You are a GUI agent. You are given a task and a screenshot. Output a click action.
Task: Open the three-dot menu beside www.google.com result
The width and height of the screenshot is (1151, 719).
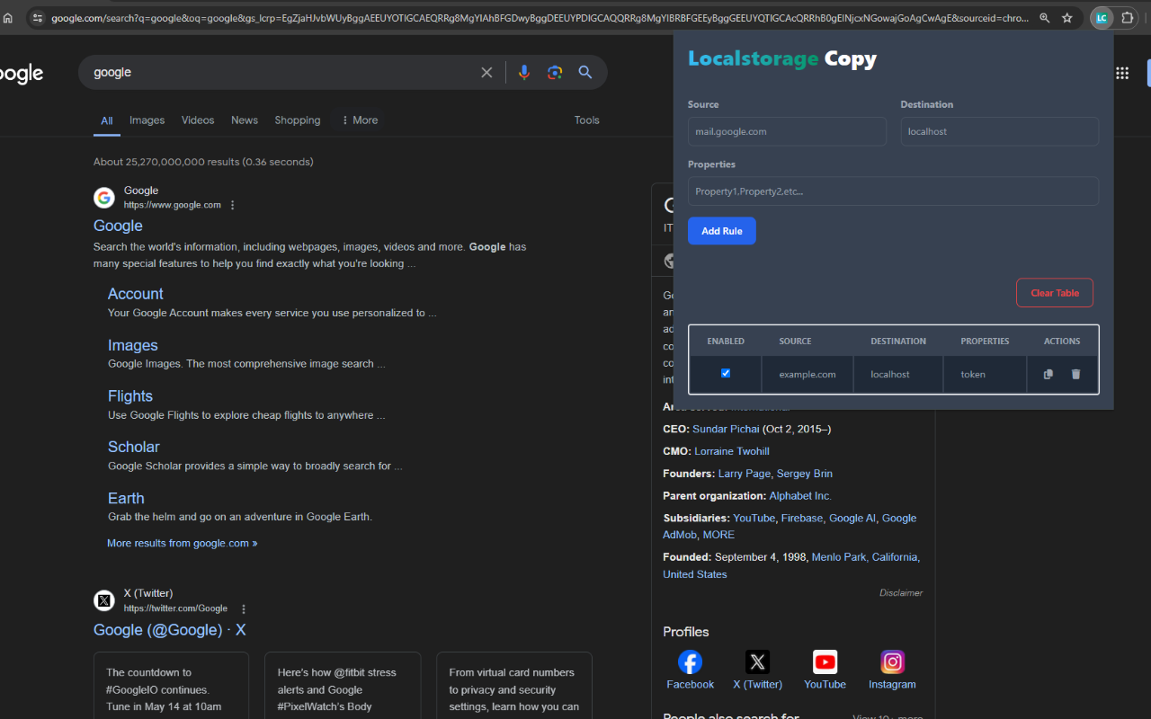(x=232, y=204)
